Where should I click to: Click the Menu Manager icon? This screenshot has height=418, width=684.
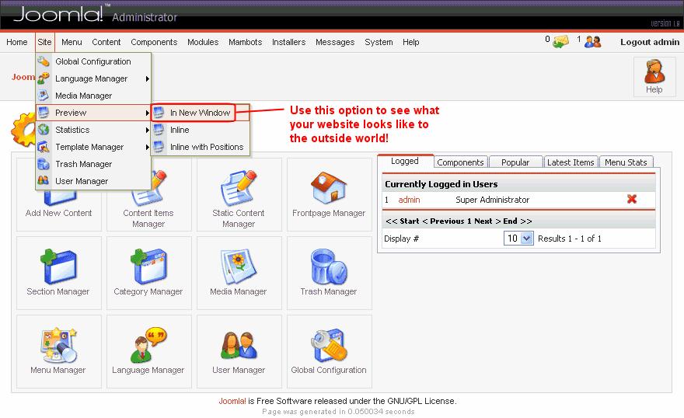[58, 345]
